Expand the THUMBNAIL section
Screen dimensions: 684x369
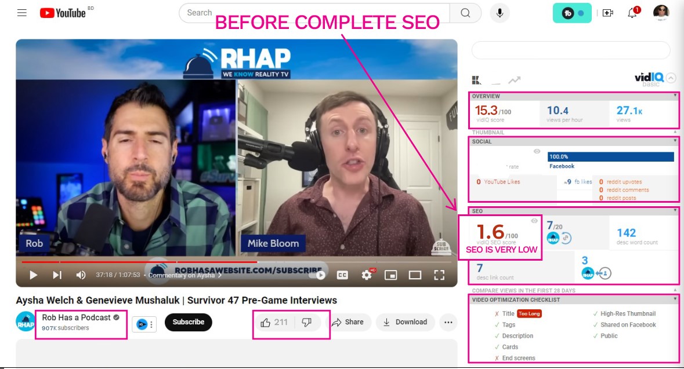pos(675,132)
